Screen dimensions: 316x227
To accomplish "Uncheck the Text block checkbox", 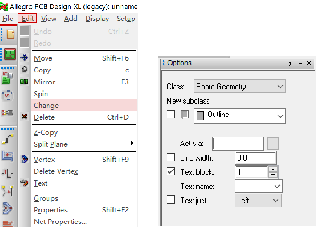I will point(171,171).
